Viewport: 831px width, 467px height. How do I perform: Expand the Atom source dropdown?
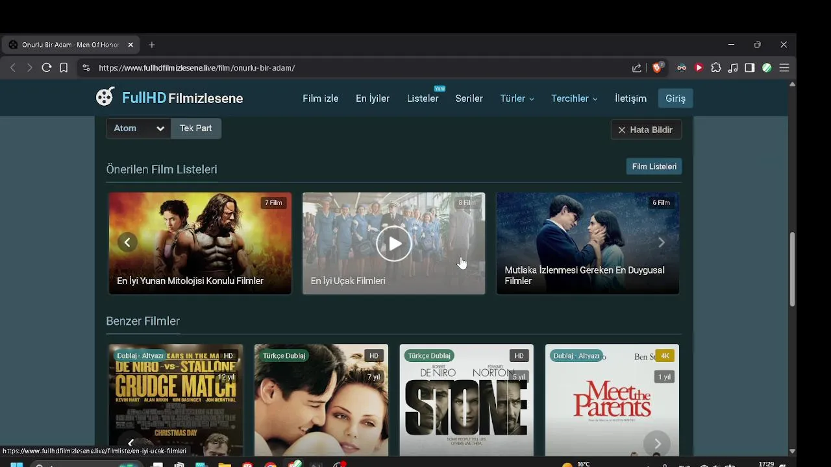point(138,128)
